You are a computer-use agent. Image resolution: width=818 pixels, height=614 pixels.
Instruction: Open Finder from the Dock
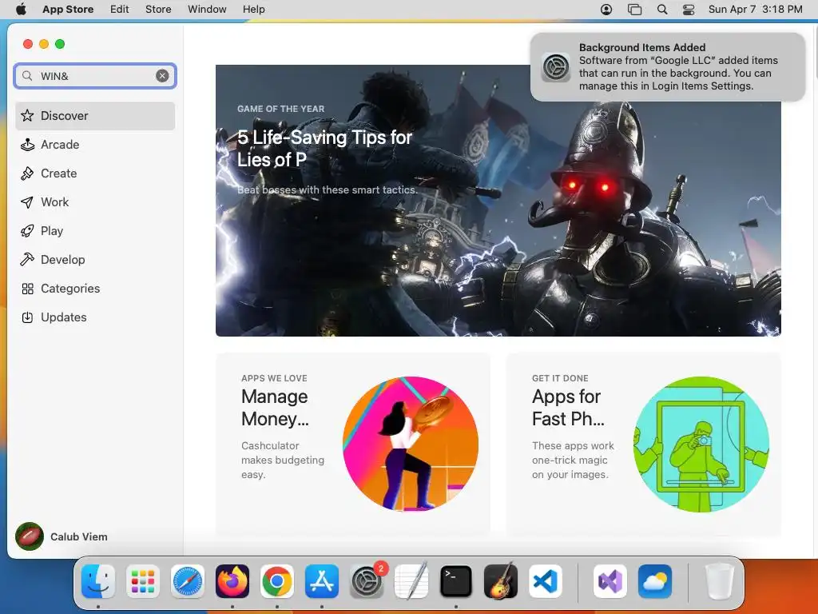point(98,581)
